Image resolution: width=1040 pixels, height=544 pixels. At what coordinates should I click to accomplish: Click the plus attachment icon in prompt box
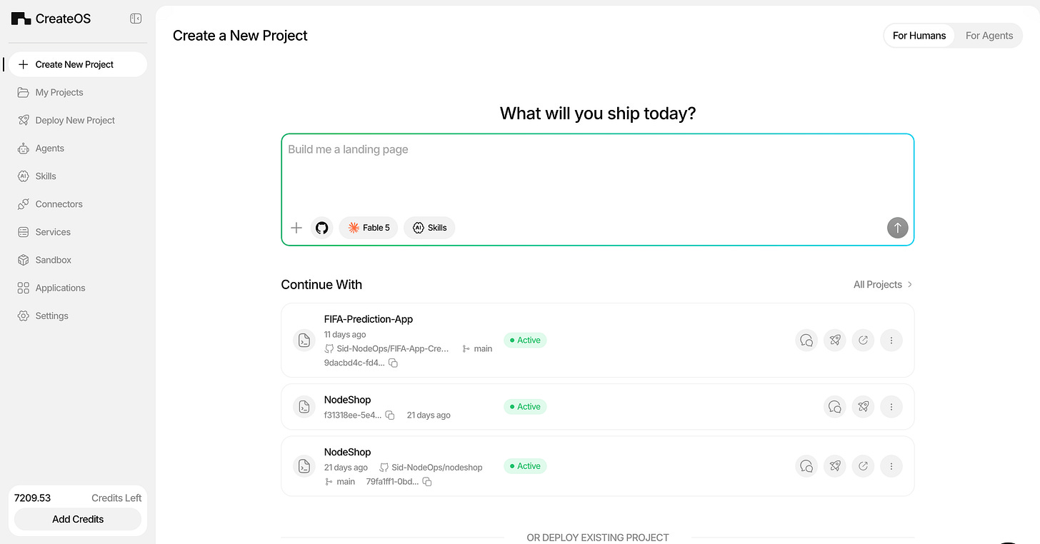[296, 228]
